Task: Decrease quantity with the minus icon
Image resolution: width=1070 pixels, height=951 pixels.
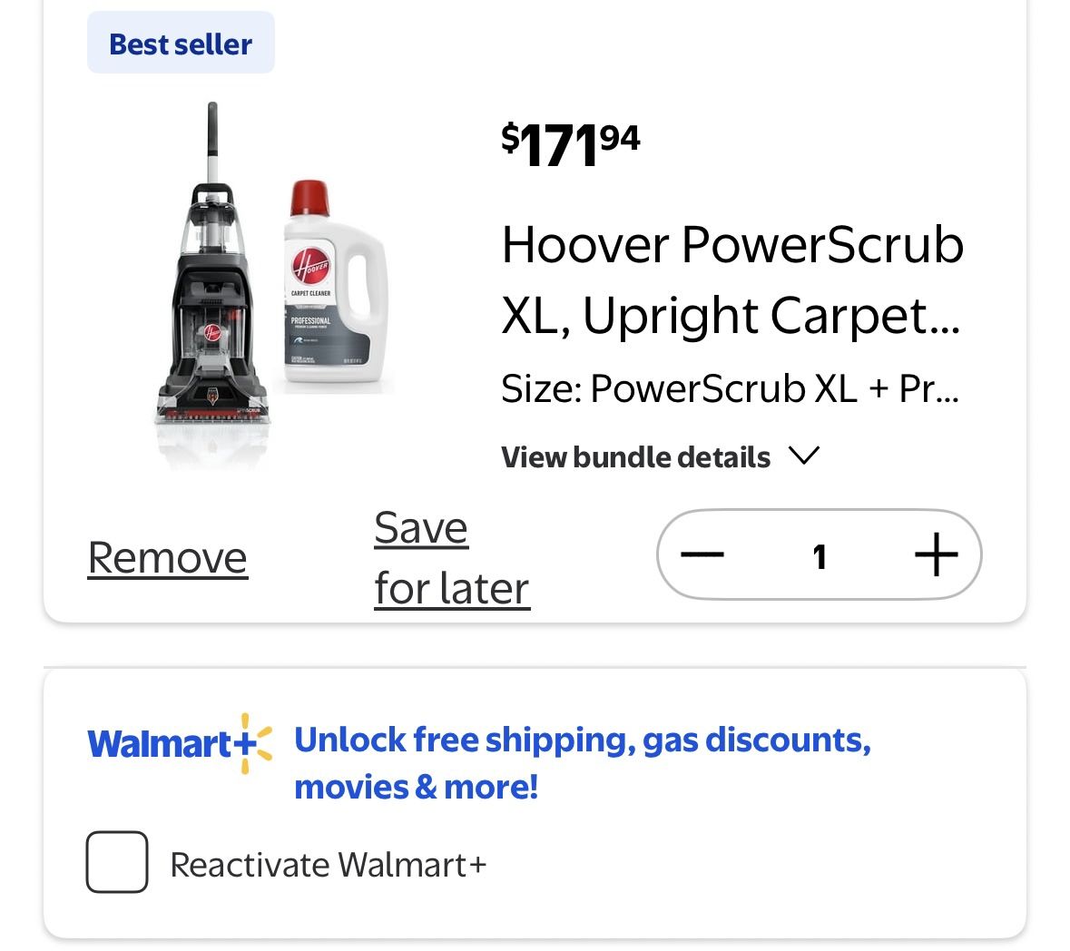Action: pyautogui.click(x=702, y=554)
